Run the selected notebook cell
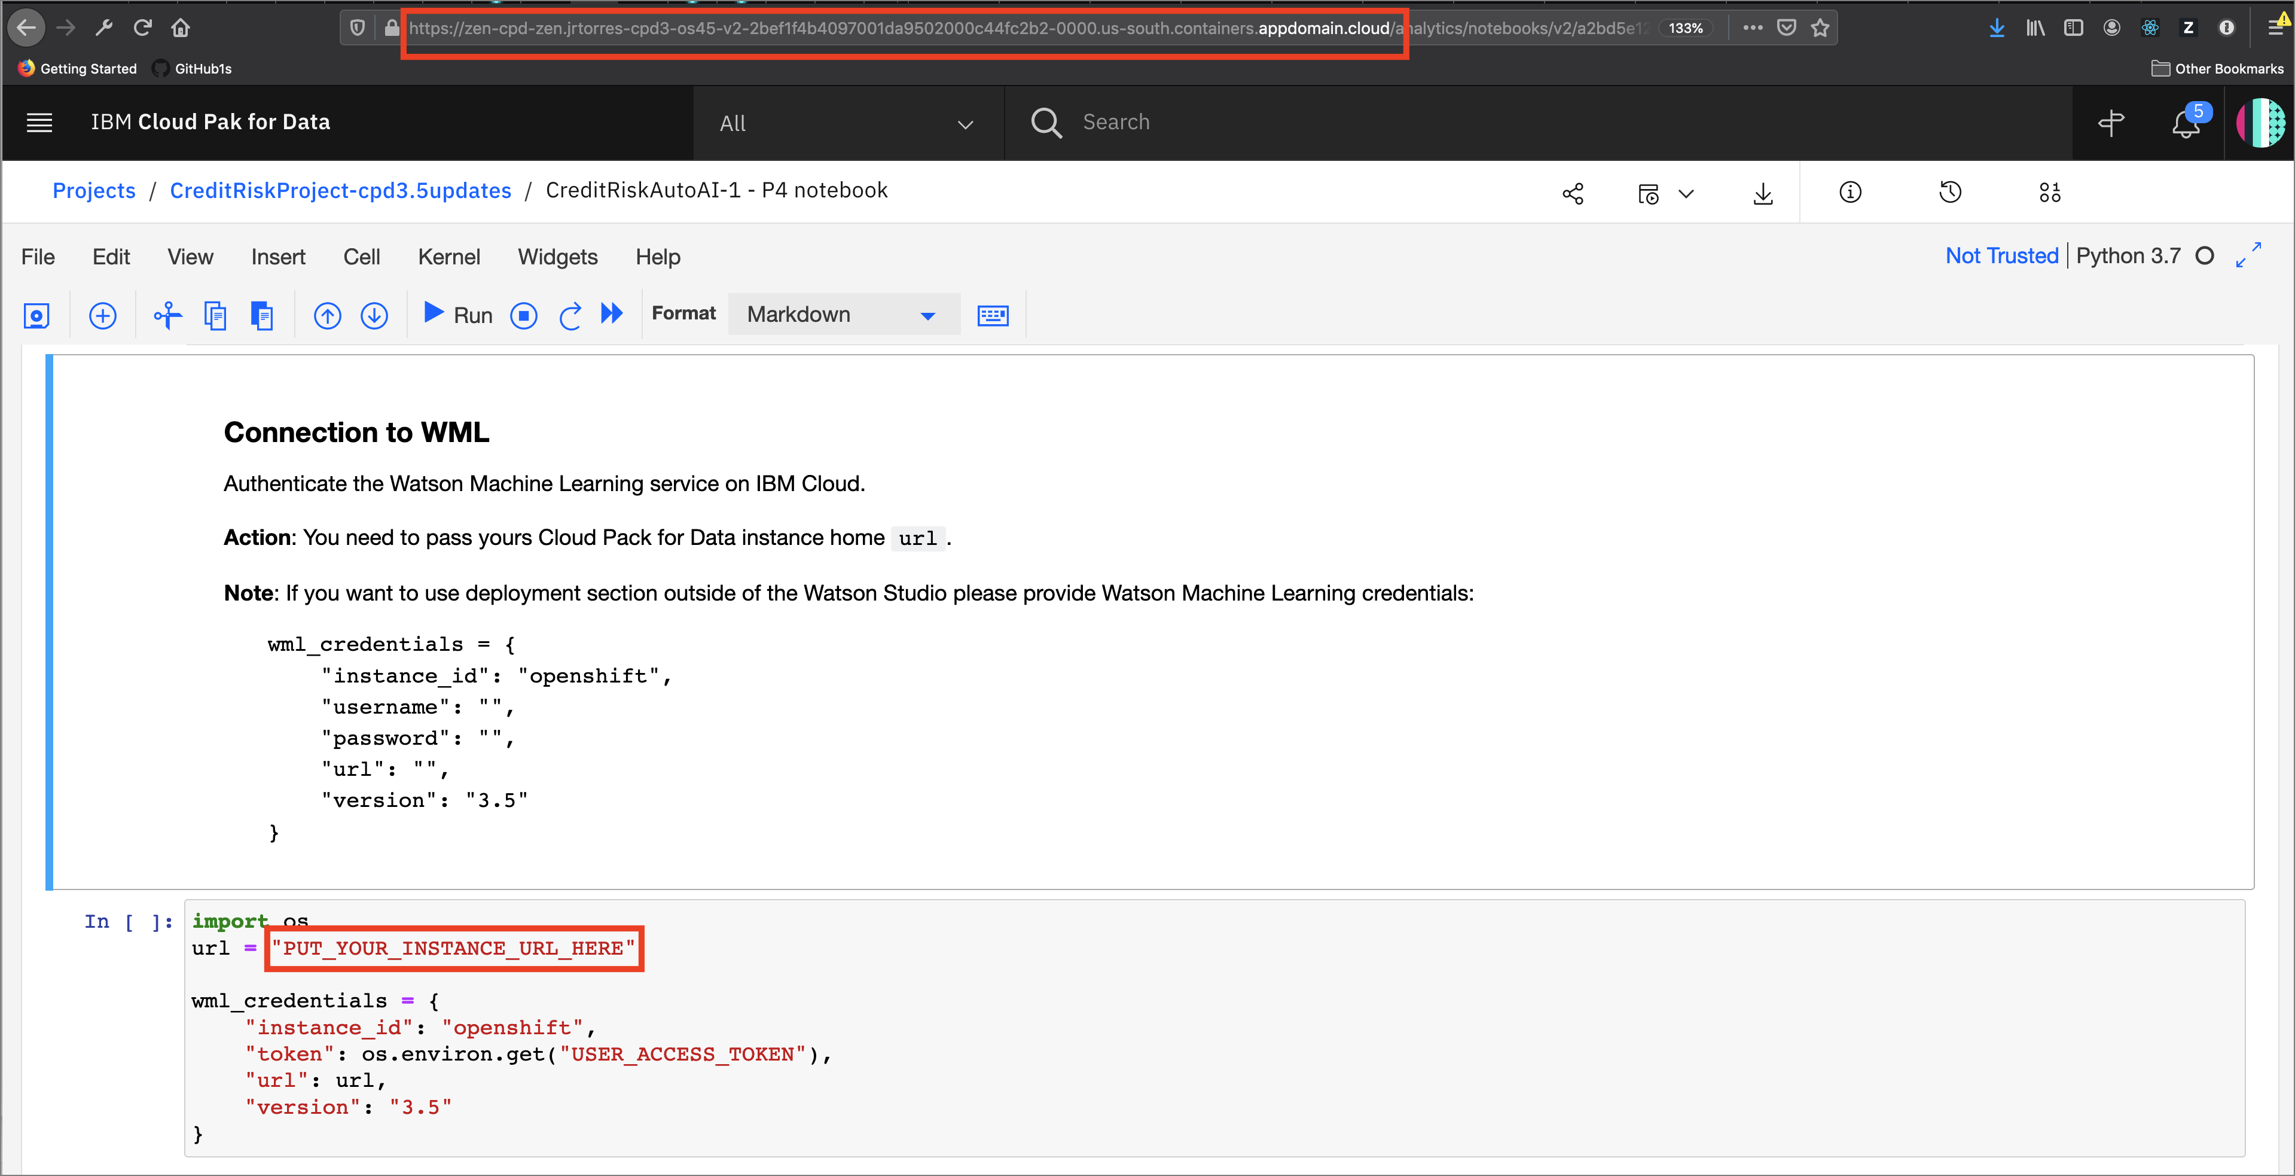The height and width of the screenshot is (1176, 2295). click(456, 315)
